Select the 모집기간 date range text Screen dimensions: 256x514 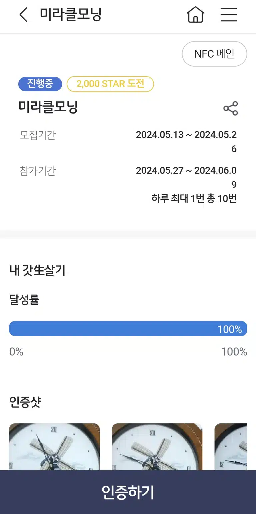click(186, 142)
